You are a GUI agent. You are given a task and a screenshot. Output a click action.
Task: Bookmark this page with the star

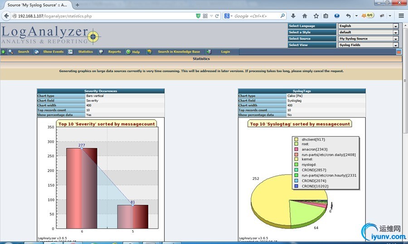(x=316, y=16)
